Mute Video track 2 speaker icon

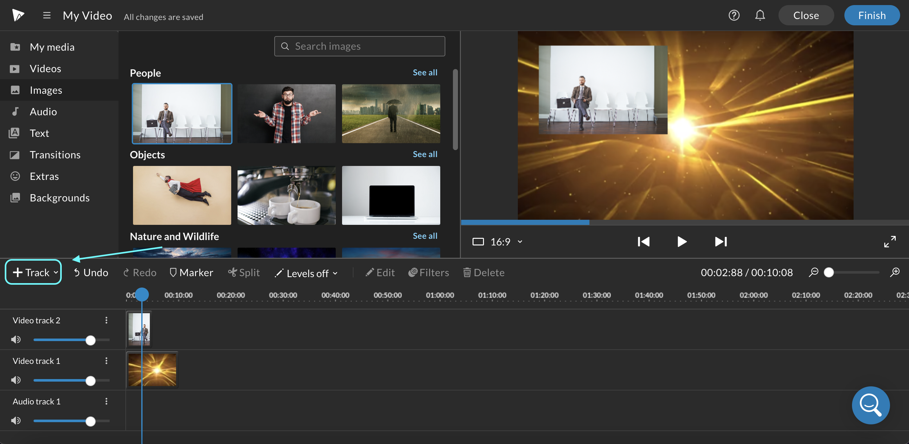coord(16,339)
